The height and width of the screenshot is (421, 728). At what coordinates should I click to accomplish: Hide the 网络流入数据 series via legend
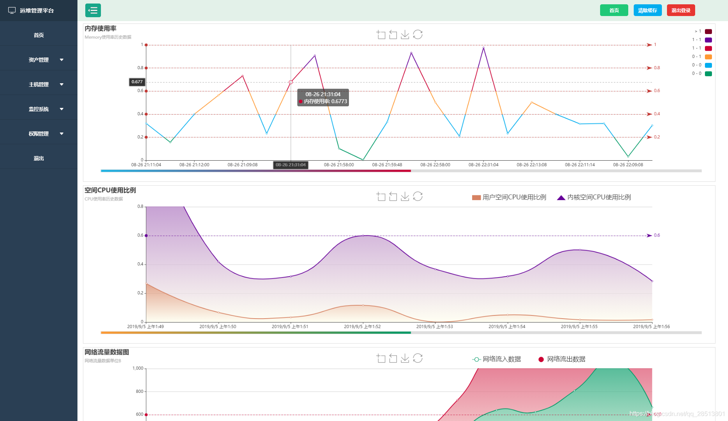click(x=496, y=359)
